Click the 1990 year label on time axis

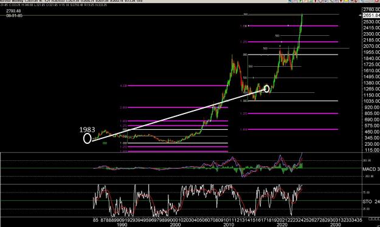122,225
